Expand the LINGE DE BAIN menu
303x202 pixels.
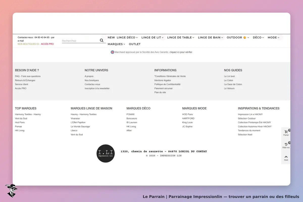pos(211,38)
